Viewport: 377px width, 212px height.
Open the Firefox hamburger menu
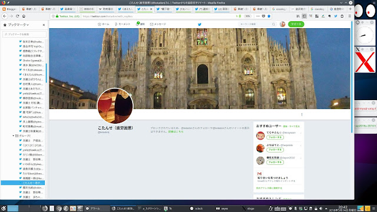(349, 16)
